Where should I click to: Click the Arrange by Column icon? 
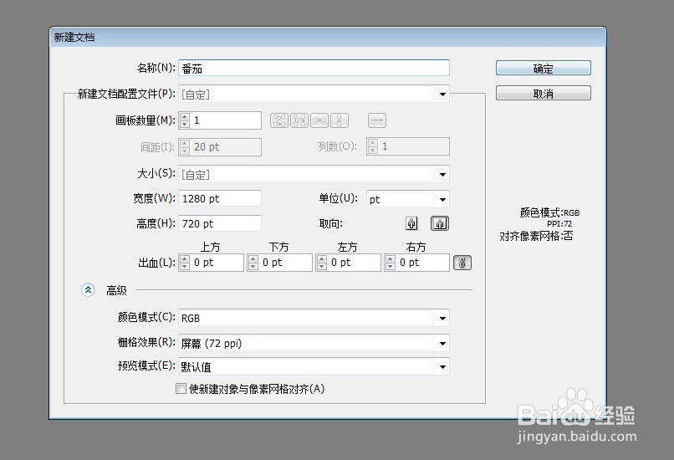click(340, 120)
